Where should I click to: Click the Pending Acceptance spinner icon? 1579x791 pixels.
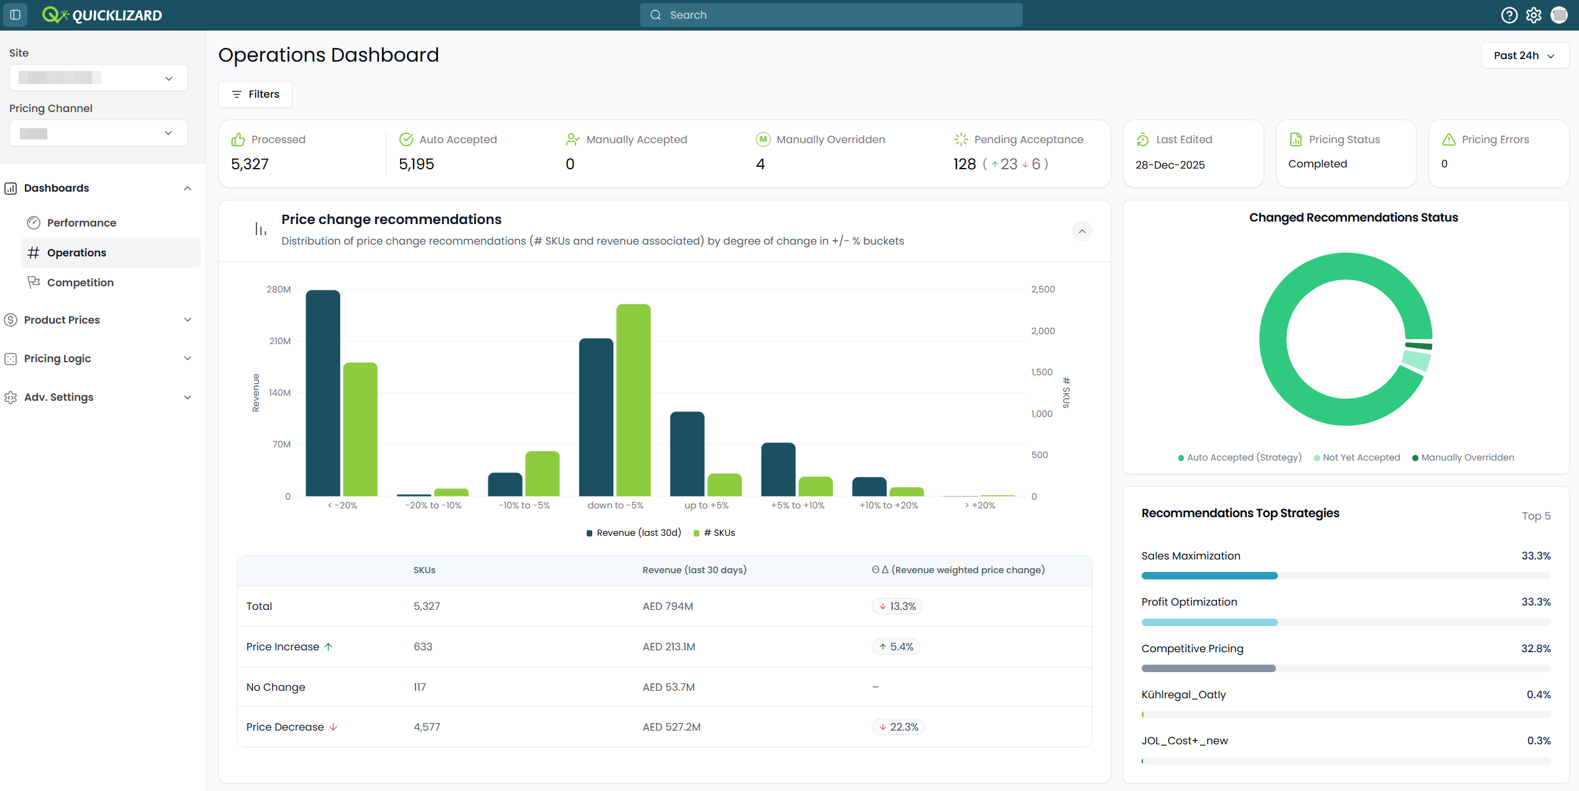(961, 139)
